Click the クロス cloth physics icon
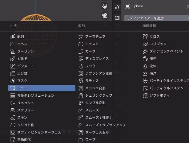Image resolution: width=189 pixels, height=143 pixels. [145, 37]
